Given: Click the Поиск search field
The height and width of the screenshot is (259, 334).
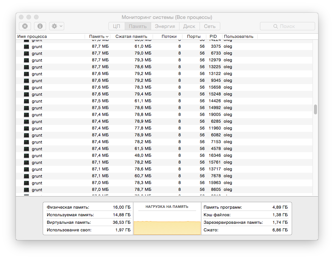Looking at the screenshot, I should point(288,26).
